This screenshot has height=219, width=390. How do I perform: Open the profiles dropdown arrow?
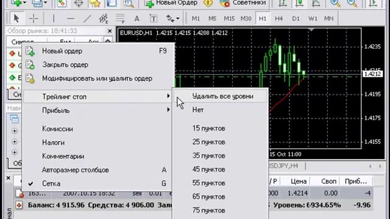[x=46, y=3]
